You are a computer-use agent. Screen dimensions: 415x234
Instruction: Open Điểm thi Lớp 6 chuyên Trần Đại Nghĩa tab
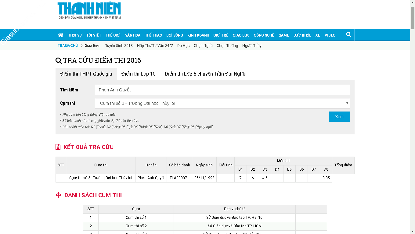[x=205, y=74]
